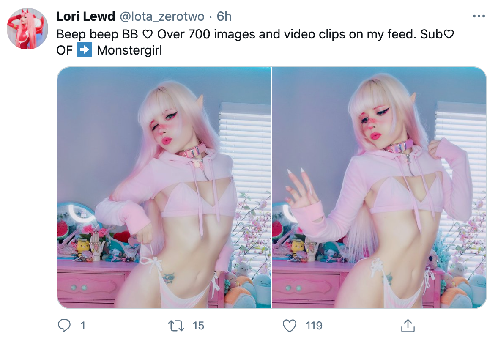Screen dimensions: 498x340
Task: Select the reply count showing 1
Action: (x=83, y=326)
